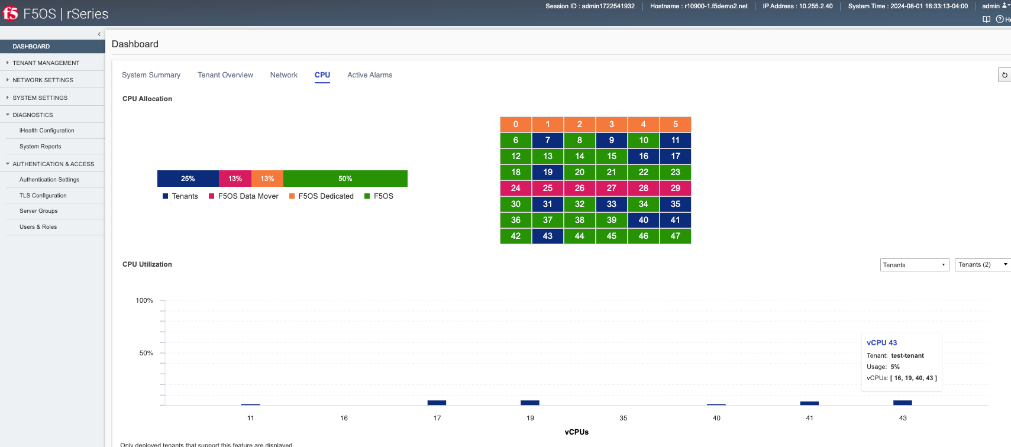The image size is (1011, 447).
Task: Click the F5 logo icon
Action: (x=11, y=13)
